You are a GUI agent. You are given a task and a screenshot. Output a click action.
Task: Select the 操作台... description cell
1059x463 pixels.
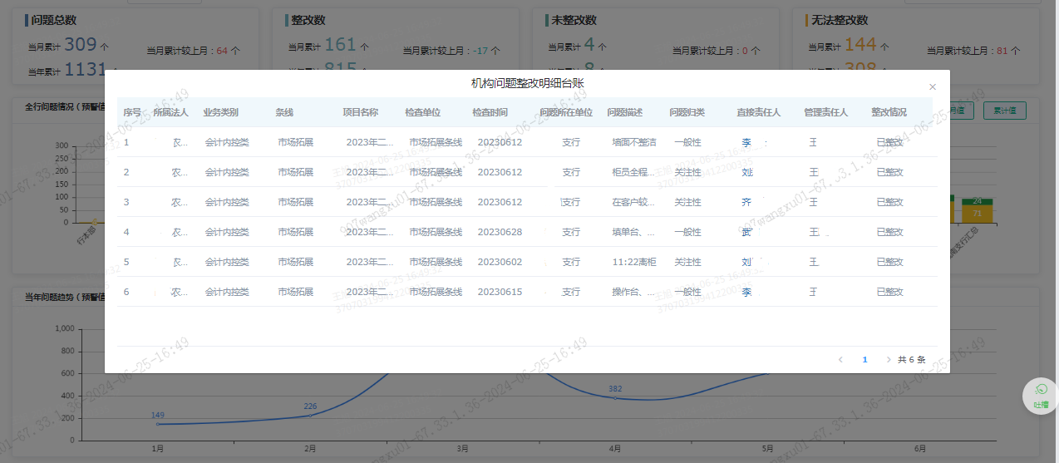pyautogui.click(x=634, y=292)
